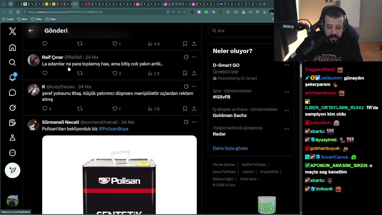Click the x.com address bar URL
The width and height of the screenshot is (382, 215).
[65, 12]
